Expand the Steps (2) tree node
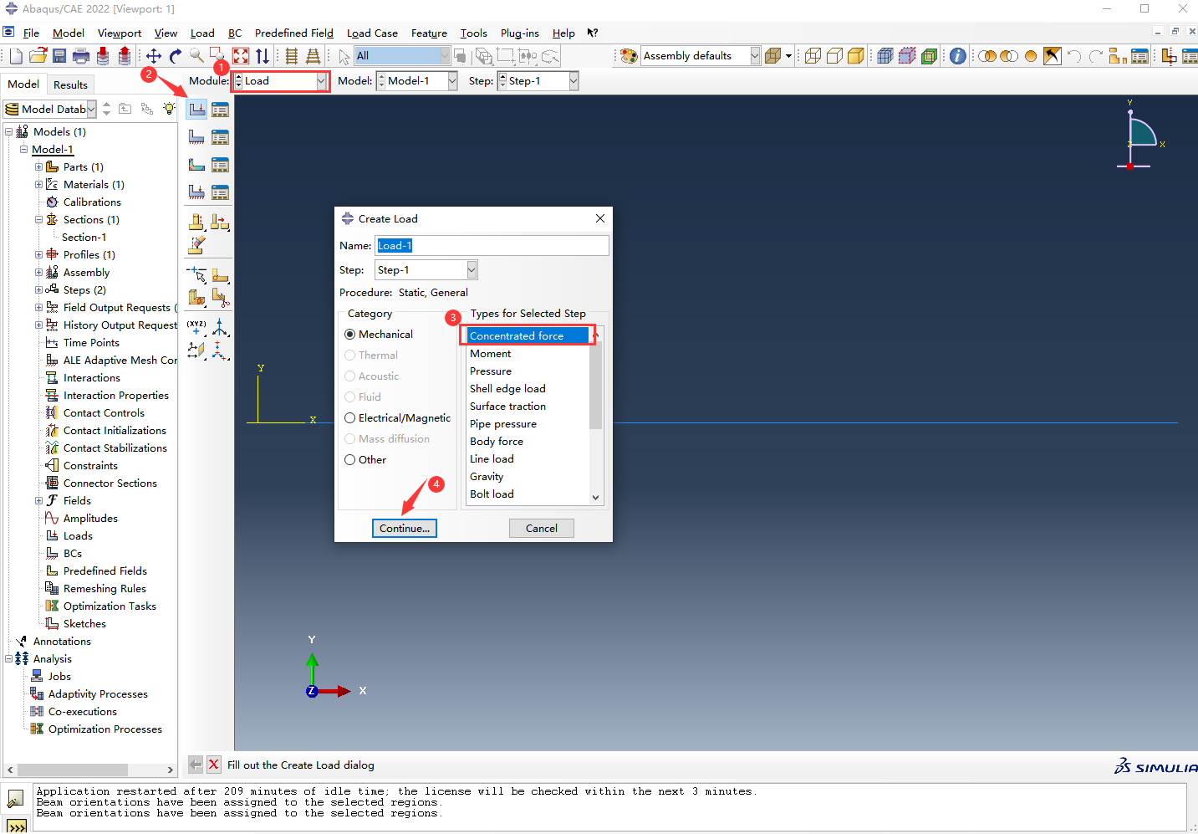1198x834 pixels. (x=38, y=290)
